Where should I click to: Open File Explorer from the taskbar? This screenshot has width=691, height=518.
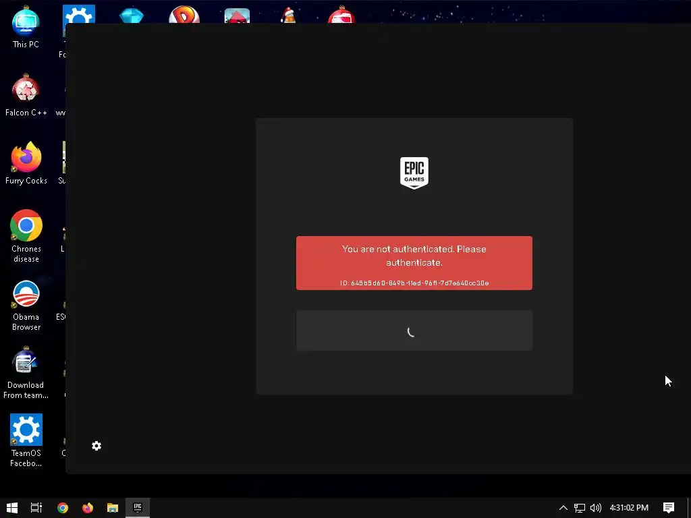click(113, 507)
